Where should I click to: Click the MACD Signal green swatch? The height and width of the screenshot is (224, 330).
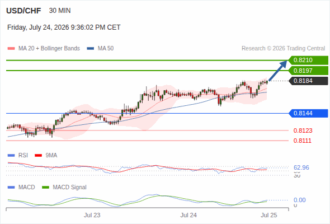point(45,188)
